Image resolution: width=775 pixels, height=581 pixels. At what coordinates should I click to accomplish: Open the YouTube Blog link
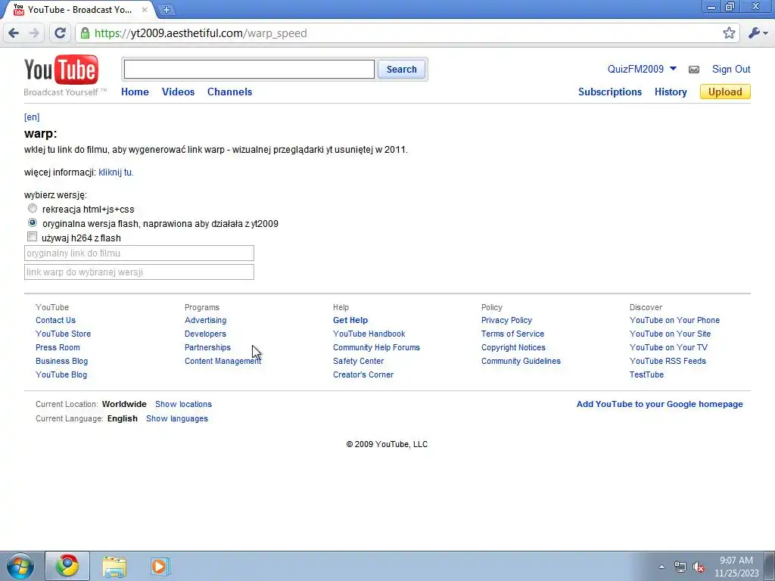[x=61, y=374]
